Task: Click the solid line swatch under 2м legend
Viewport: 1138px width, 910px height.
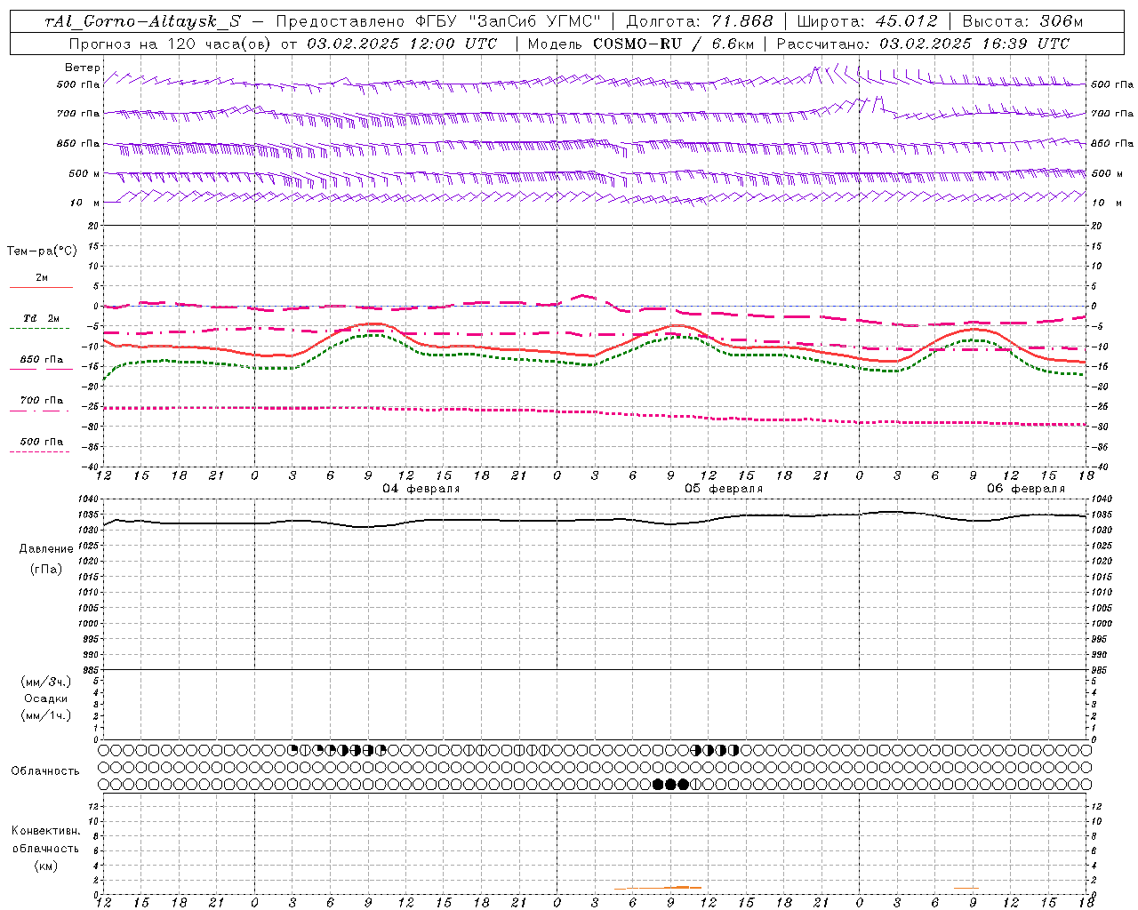Action: [41, 288]
